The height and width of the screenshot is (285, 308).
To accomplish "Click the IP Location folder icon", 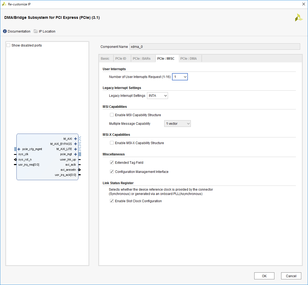I will coord(36,31).
